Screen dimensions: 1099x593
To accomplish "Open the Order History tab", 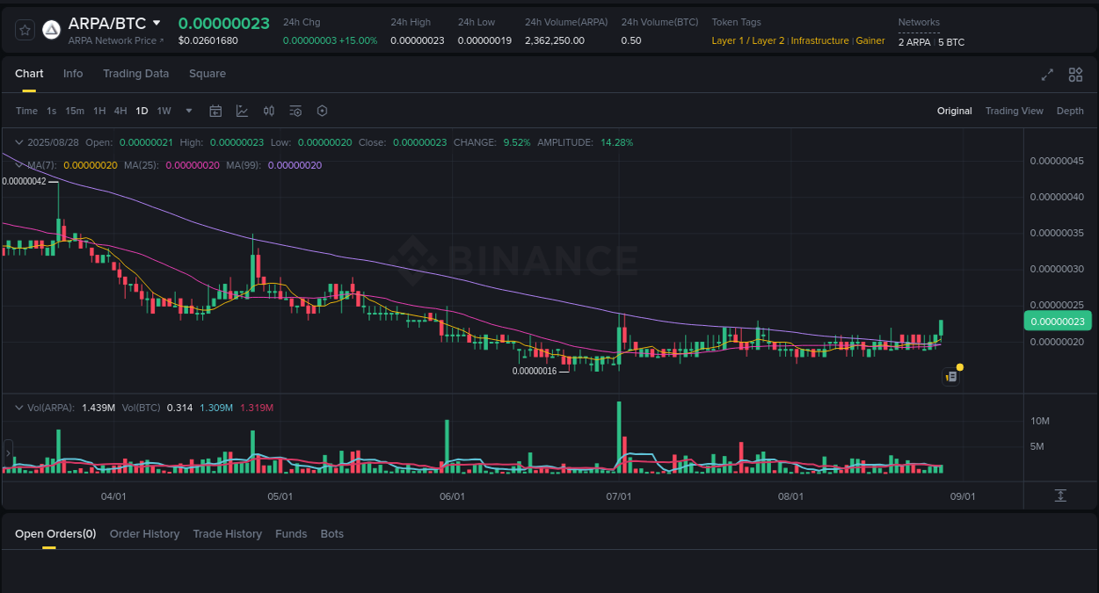I will pyautogui.click(x=144, y=533).
